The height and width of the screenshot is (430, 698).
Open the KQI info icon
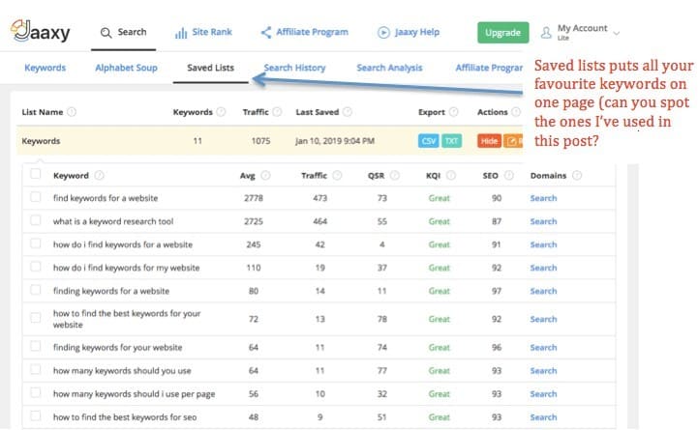pyautogui.click(x=450, y=176)
